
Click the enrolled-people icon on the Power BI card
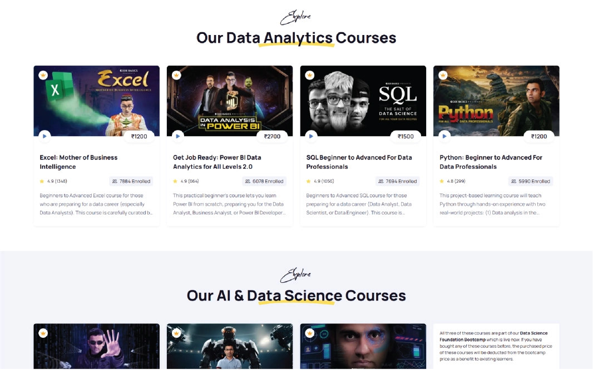click(246, 181)
